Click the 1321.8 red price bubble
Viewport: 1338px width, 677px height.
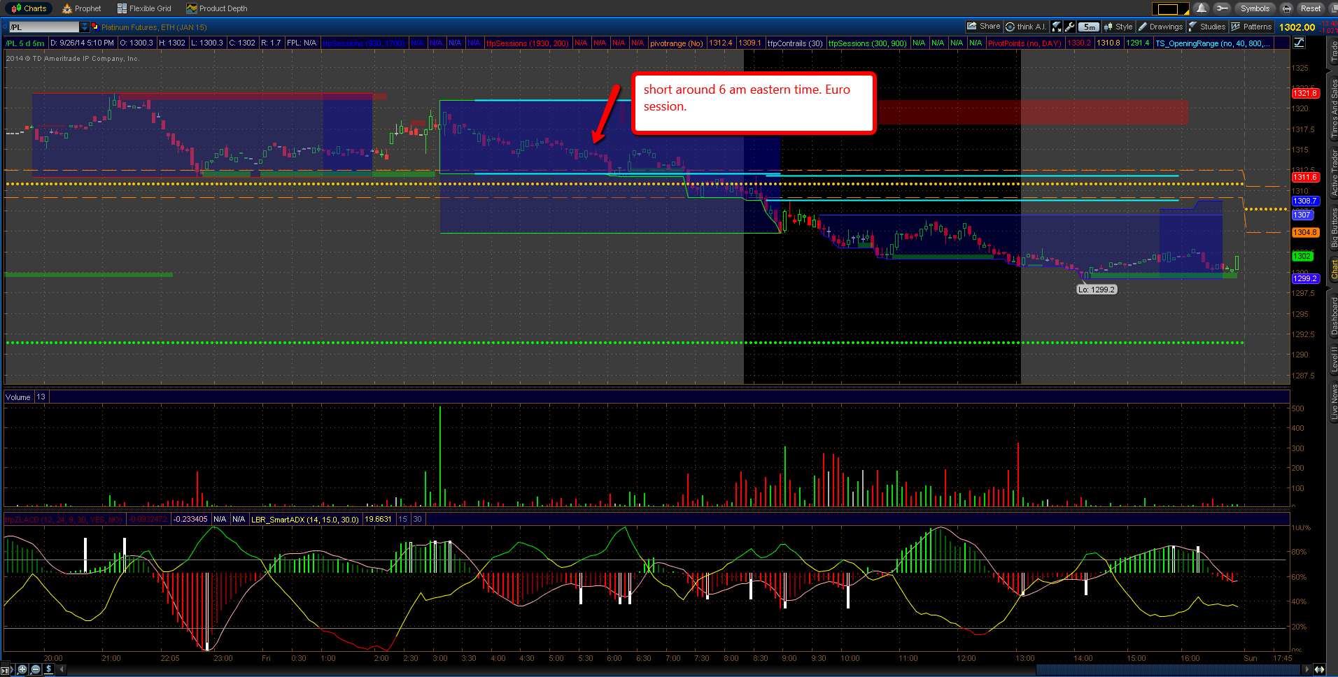[1305, 93]
